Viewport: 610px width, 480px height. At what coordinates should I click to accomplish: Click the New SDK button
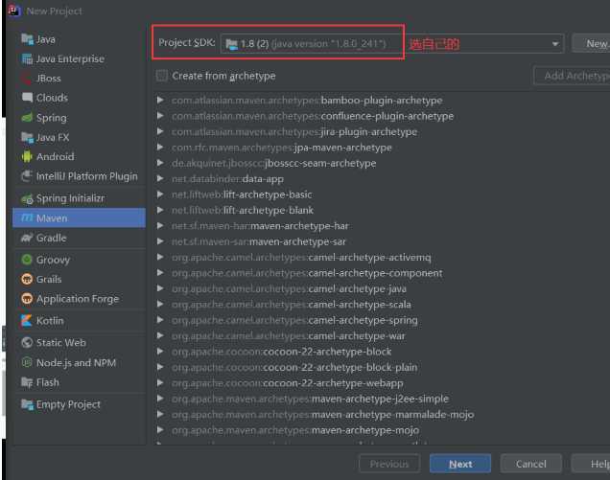(x=592, y=43)
